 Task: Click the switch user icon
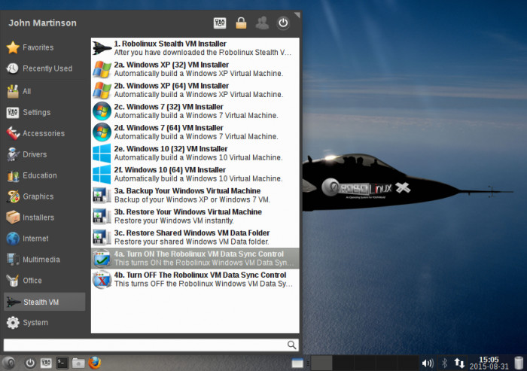(x=262, y=23)
